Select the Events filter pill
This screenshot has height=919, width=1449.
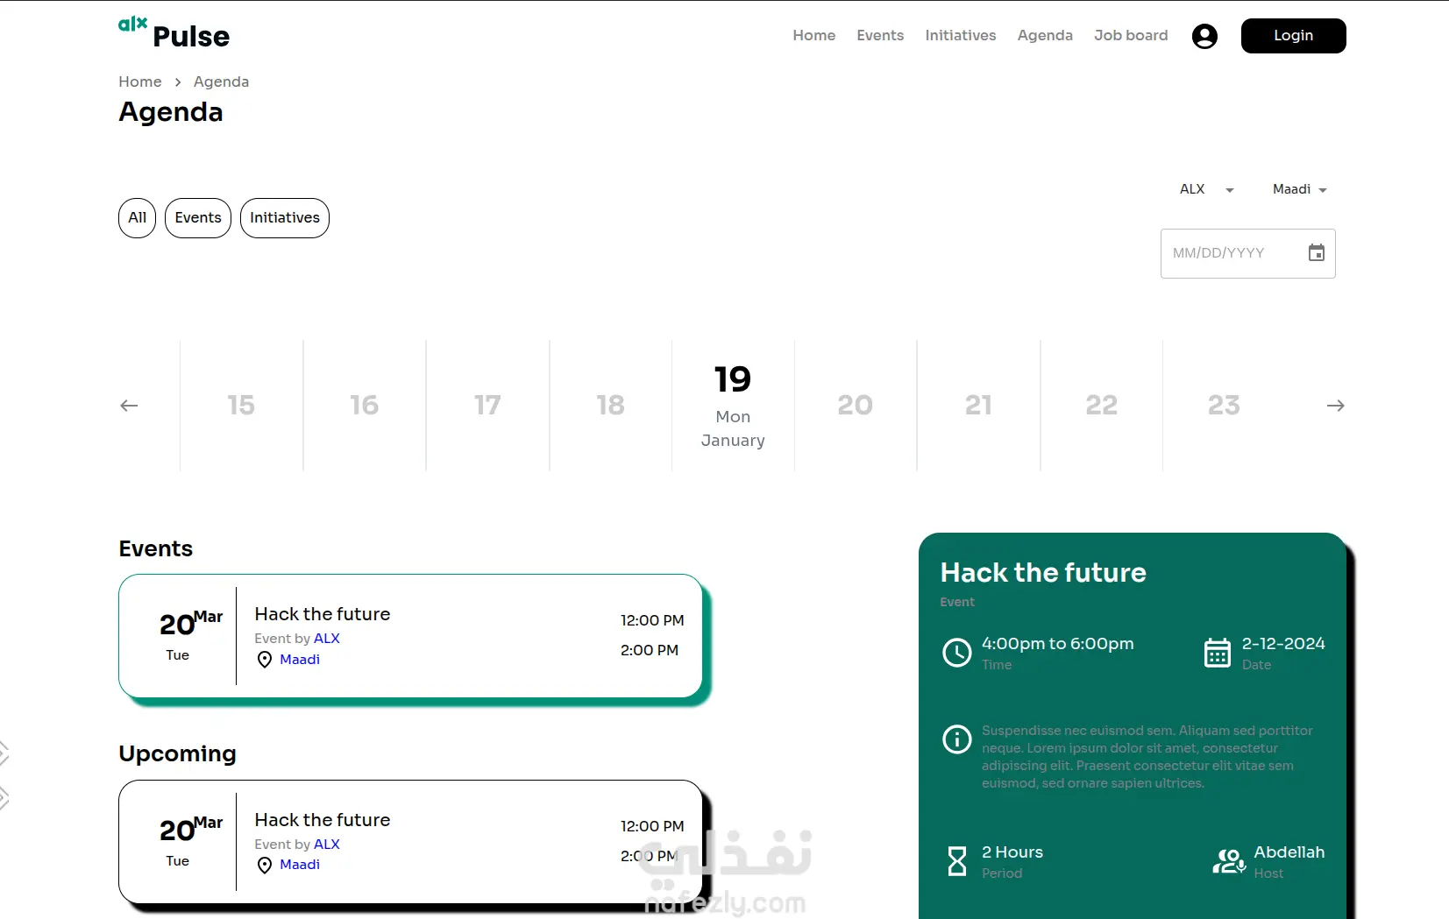(198, 218)
